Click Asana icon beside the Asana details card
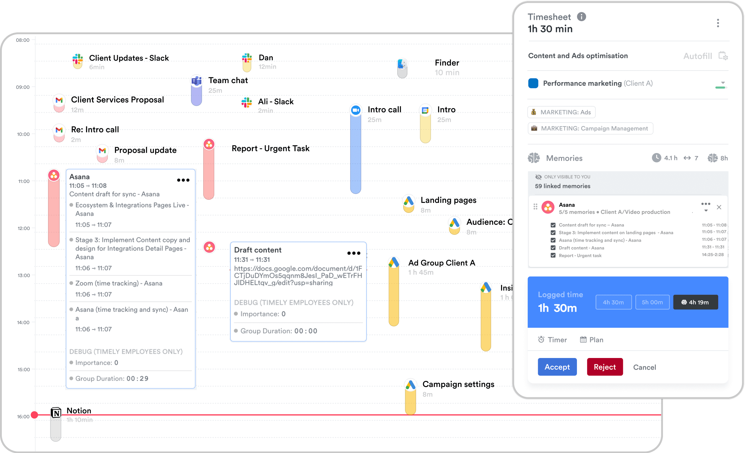Screen dimensions: 745x453 54,175
